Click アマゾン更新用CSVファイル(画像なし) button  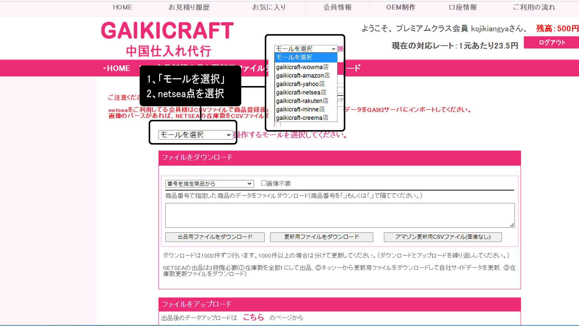[x=443, y=237]
